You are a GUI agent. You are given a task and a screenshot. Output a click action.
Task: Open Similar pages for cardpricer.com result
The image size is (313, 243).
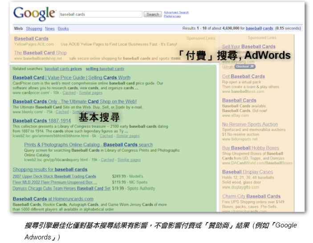click(x=91, y=93)
